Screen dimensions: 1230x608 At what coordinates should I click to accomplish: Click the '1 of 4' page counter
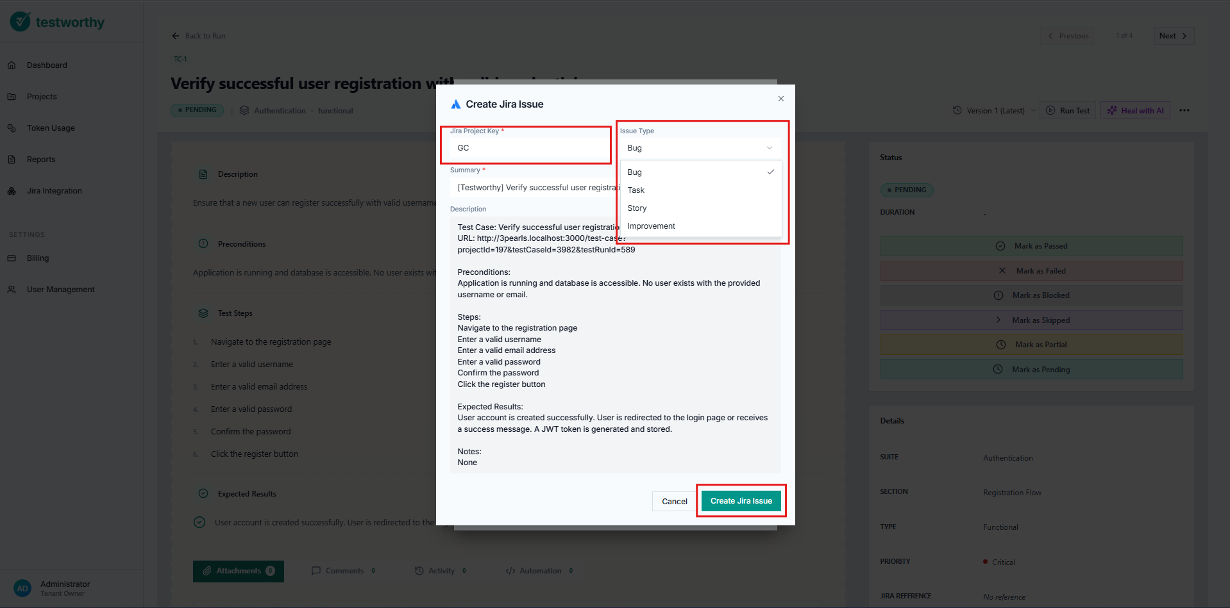point(1124,36)
